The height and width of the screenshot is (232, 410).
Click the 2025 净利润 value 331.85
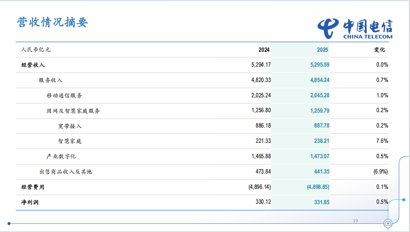[320, 202]
